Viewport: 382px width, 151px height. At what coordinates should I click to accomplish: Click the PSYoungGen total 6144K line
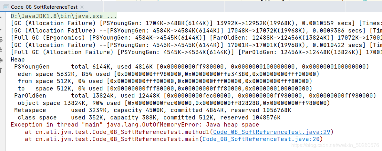[191, 67]
